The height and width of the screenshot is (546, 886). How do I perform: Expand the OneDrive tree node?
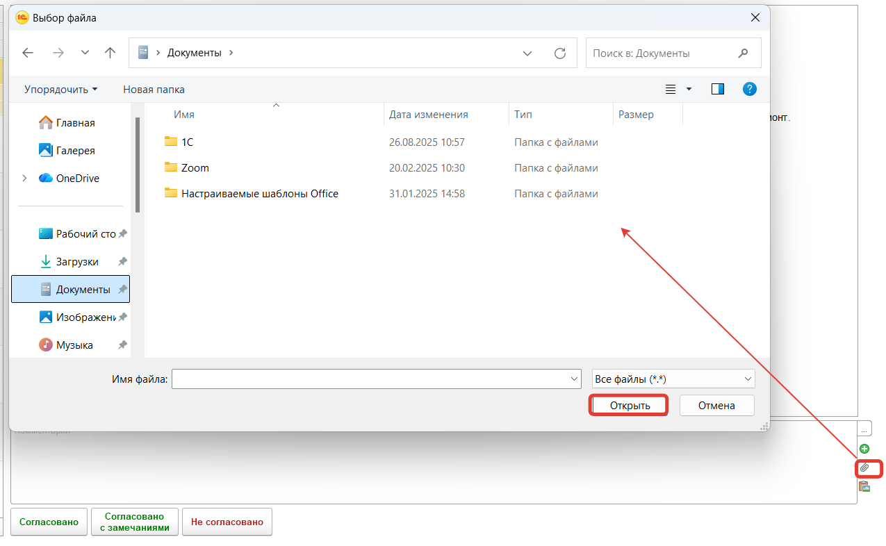coord(25,179)
